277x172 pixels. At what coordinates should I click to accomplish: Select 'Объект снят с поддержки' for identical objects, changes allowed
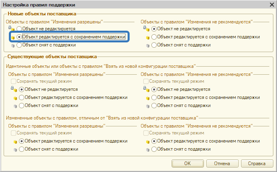click(21, 105)
